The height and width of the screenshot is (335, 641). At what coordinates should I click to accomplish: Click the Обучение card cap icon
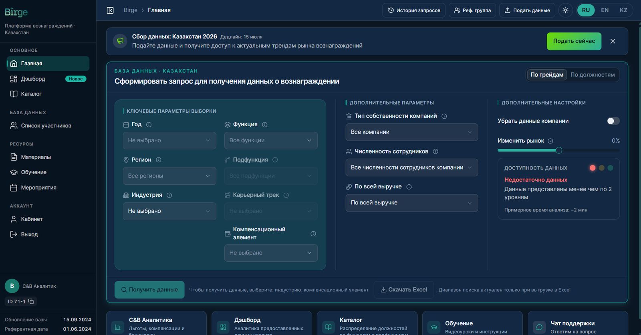[x=434, y=327]
